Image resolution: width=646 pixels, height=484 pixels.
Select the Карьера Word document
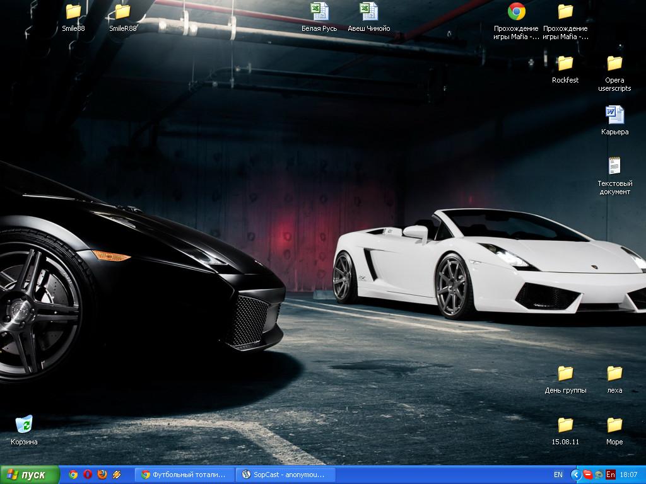[x=614, y=115]
